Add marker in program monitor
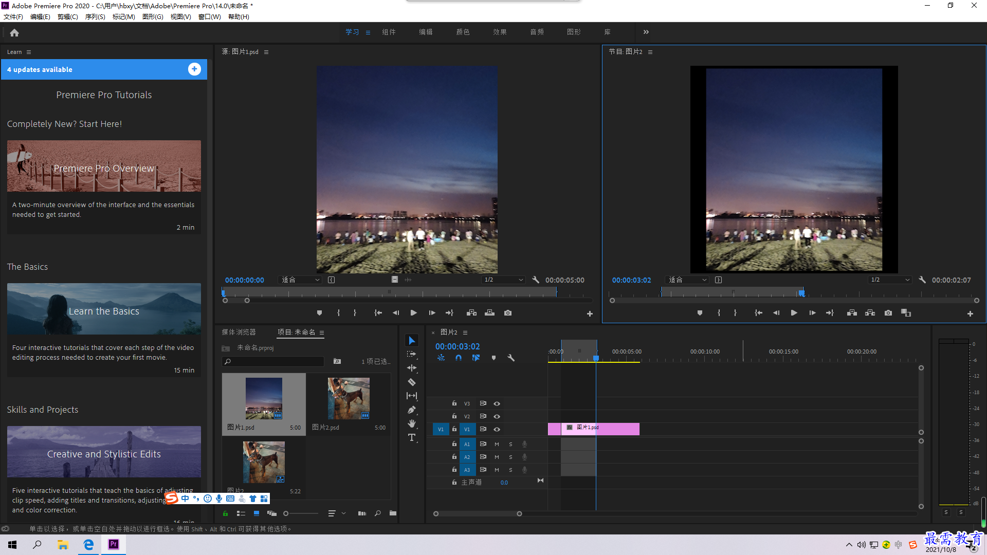This screenshot has width=987, height=555. 700,313
